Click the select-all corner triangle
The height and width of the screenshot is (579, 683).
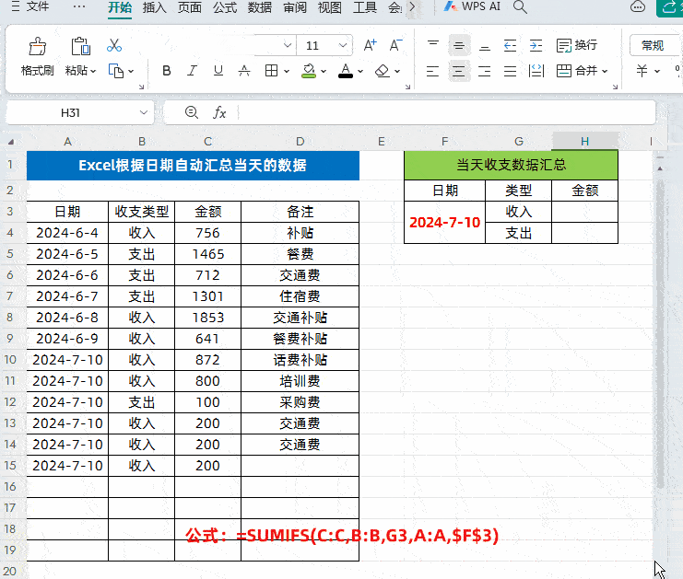11,142
